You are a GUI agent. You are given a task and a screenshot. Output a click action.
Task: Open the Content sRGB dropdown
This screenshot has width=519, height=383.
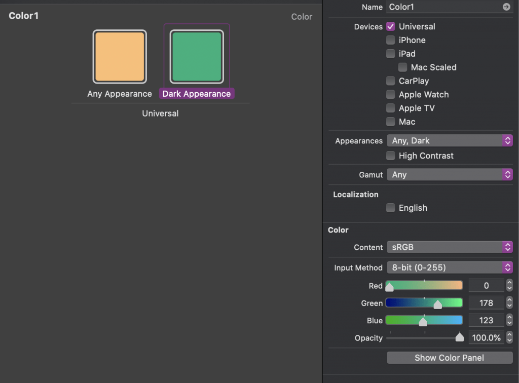450,247
